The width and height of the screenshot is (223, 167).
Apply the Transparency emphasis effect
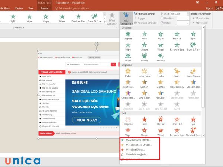[x=177, y=84]
